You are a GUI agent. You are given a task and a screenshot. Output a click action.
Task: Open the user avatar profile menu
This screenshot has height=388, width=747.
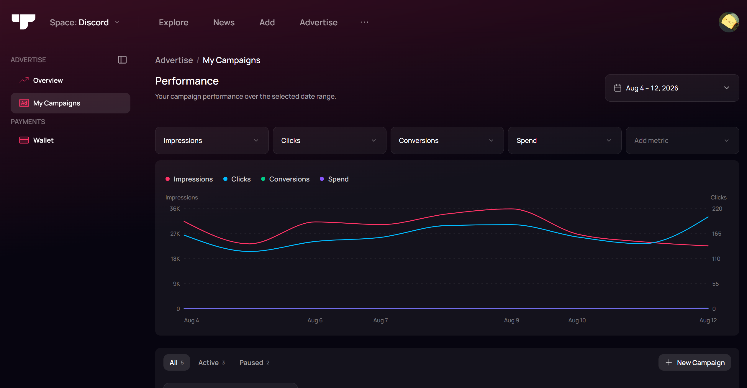(729, 22)
